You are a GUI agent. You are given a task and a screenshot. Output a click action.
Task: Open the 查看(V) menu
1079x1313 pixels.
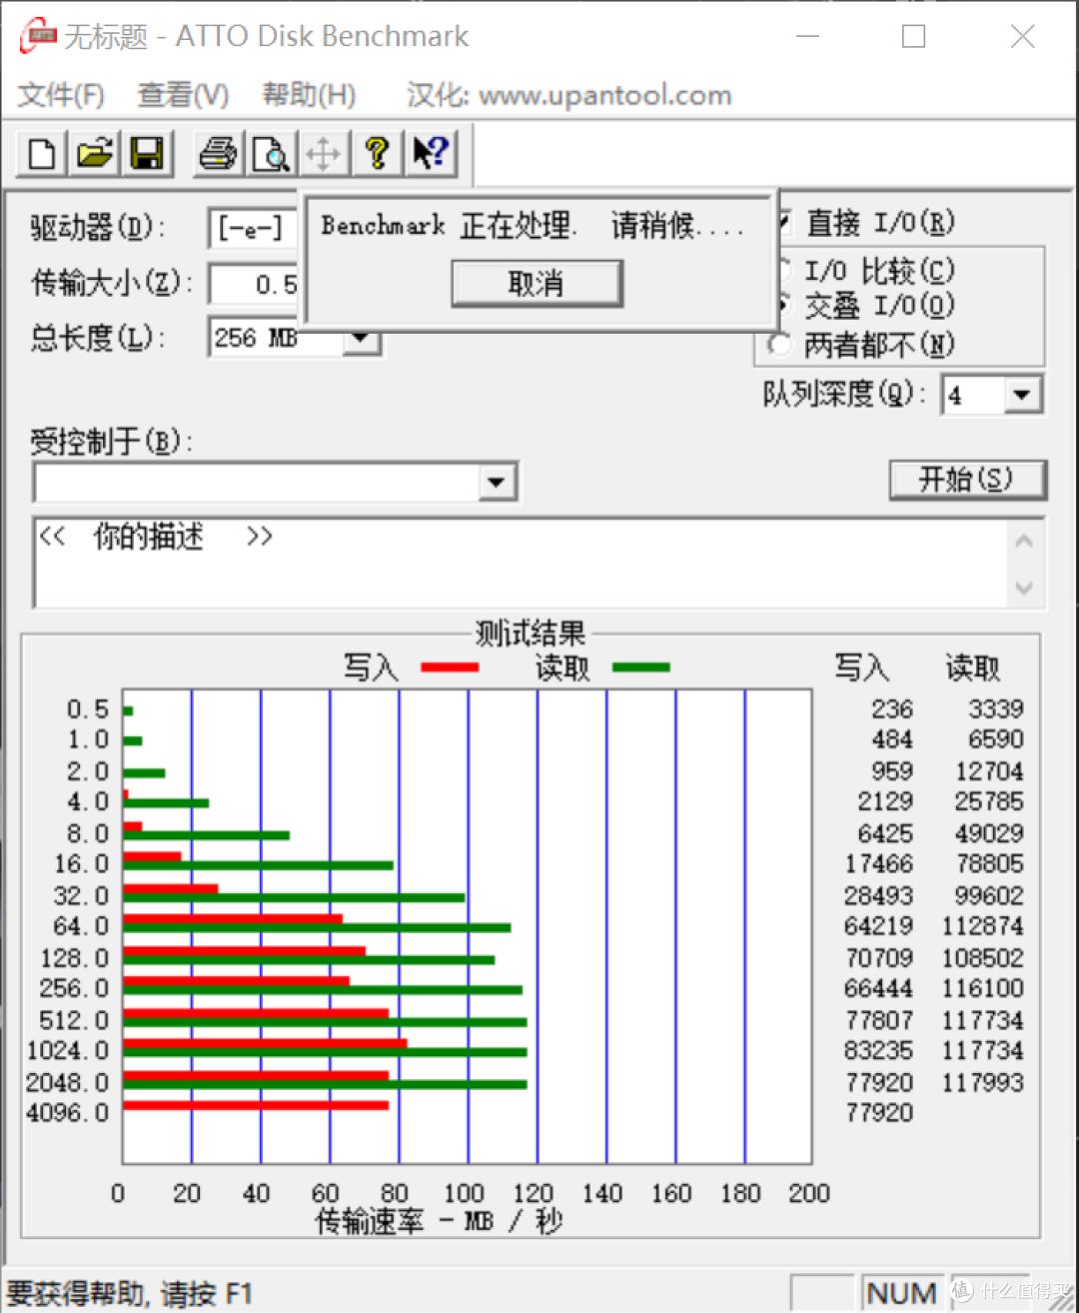pyautogui.click(x=183, y=95)
